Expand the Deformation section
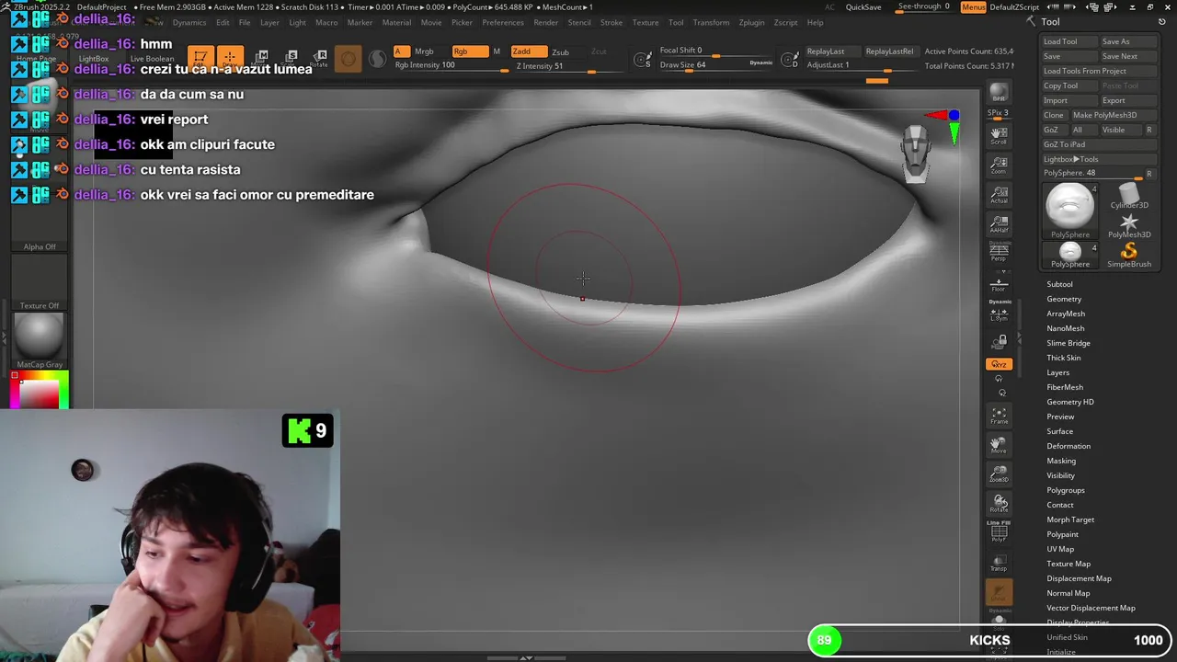This screenshot has height=662, width=1177. tap(1068, 446)
